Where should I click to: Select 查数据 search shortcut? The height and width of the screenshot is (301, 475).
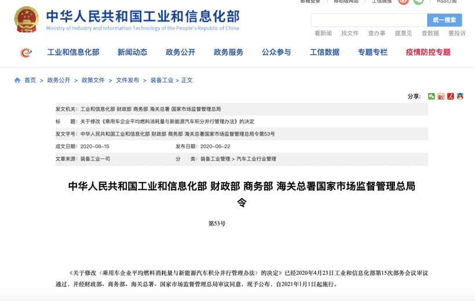click(x=430, y=34)
